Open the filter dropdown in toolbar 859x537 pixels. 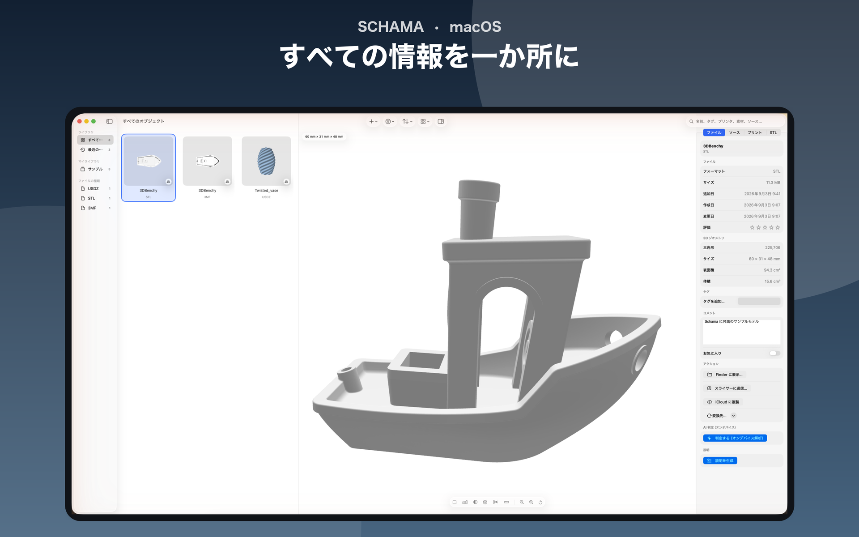[390, 121]
